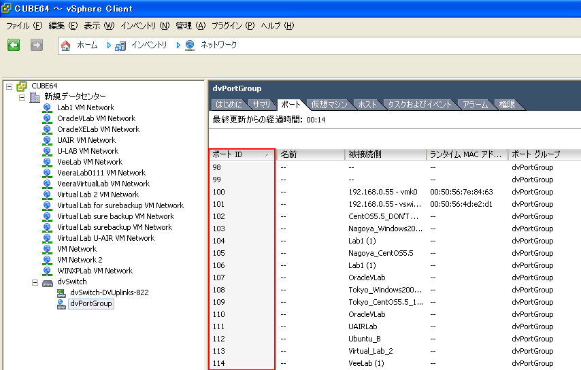Click the network icon beside OracleXELab VM Network
The image size is (581, 370).
click(47, 130)
